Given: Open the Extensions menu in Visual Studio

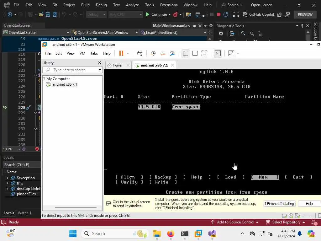Looking at the screenshot, I should pyautogui.click(x=169, y=5).
